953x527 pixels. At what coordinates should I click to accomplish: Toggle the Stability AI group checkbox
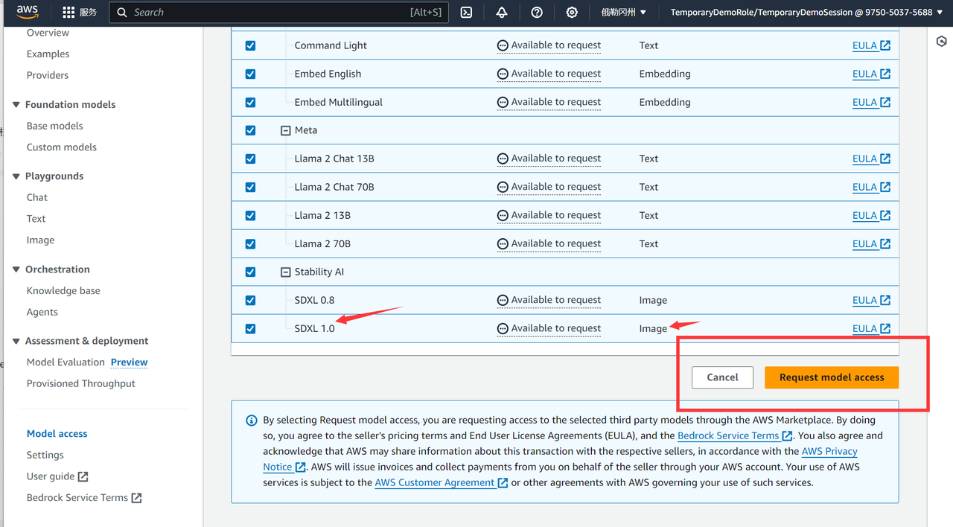click(250, 272)
